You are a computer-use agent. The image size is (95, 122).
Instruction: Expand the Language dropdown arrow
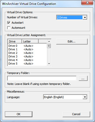[85, 97]
